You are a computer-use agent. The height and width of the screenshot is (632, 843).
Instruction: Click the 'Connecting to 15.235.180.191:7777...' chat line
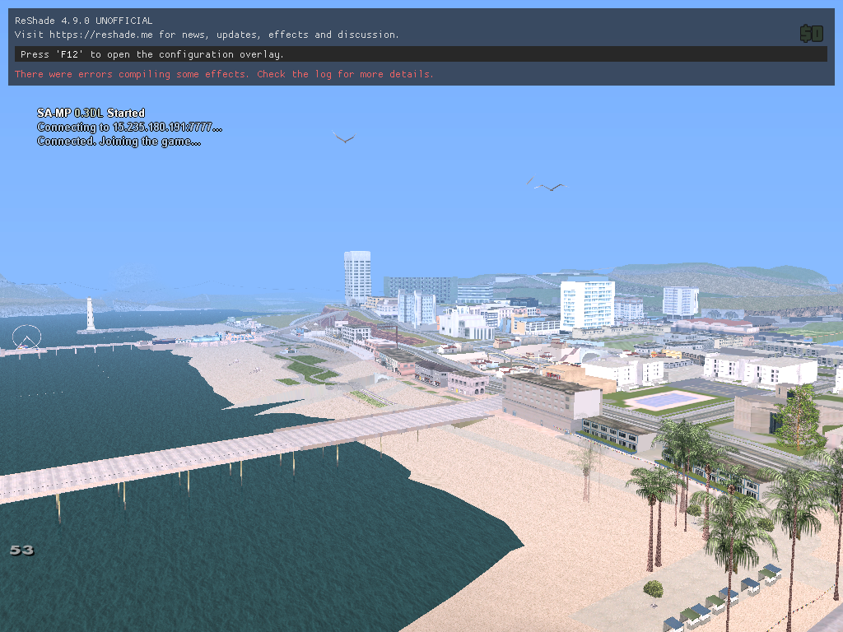[x=129, y=127]
